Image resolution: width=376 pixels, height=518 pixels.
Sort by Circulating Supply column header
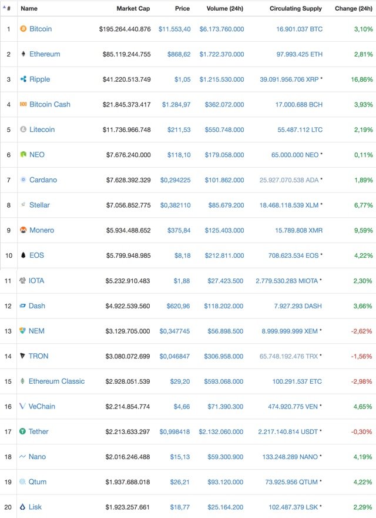click(296, 8)
